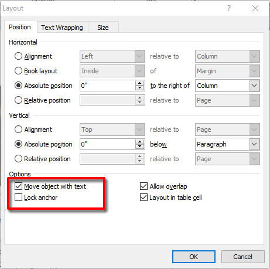
Task: Open the Column dropdown beside 'to the right of'
Action: click(x=227, y=86)
